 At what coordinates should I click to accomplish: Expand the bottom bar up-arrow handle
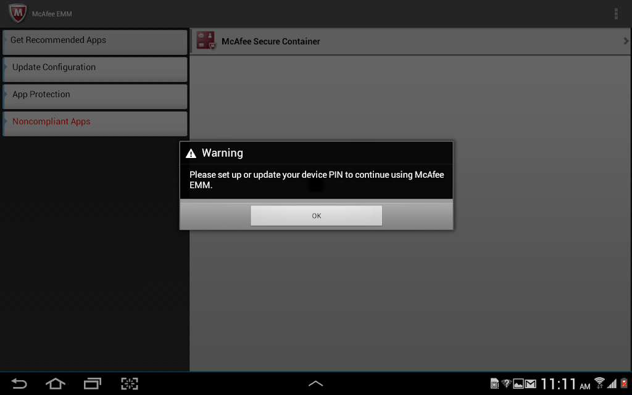tap(315, 383)
